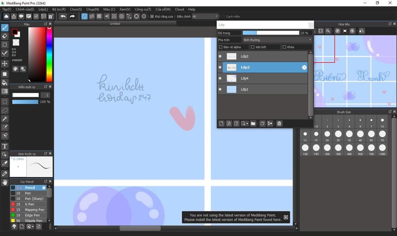Open the Help menu

[192, 9]
